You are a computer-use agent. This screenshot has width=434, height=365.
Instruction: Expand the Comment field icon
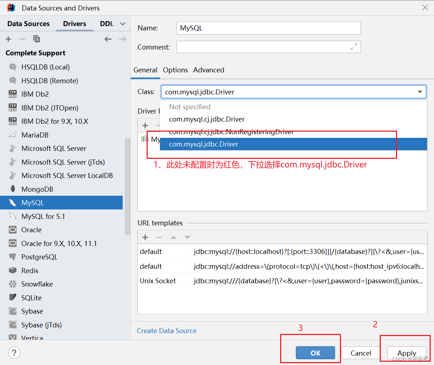[354, 47]
